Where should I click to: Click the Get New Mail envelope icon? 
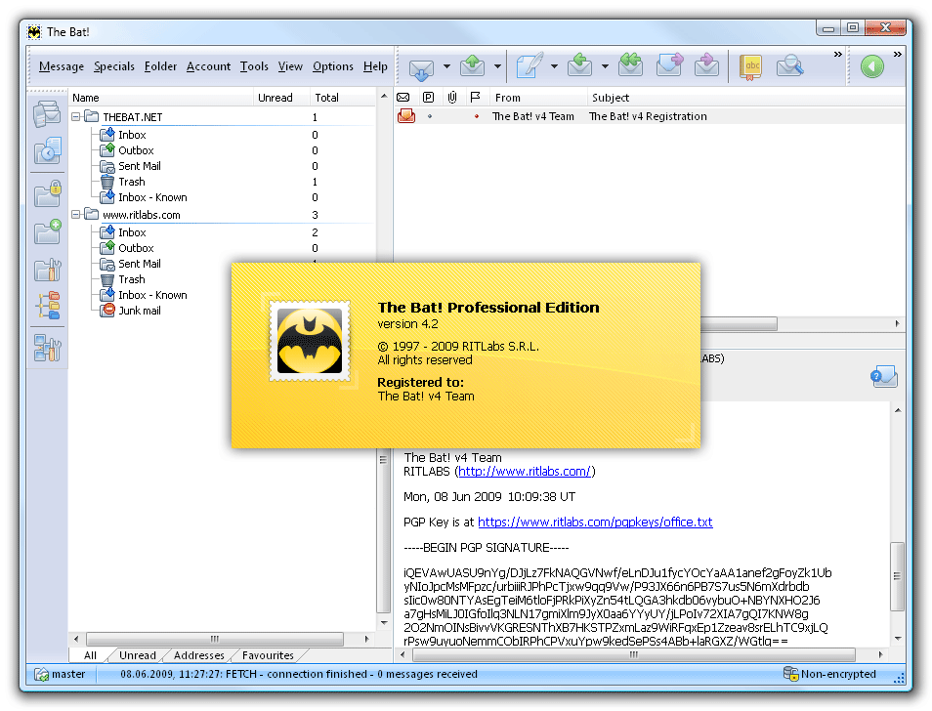click(421, 66)
